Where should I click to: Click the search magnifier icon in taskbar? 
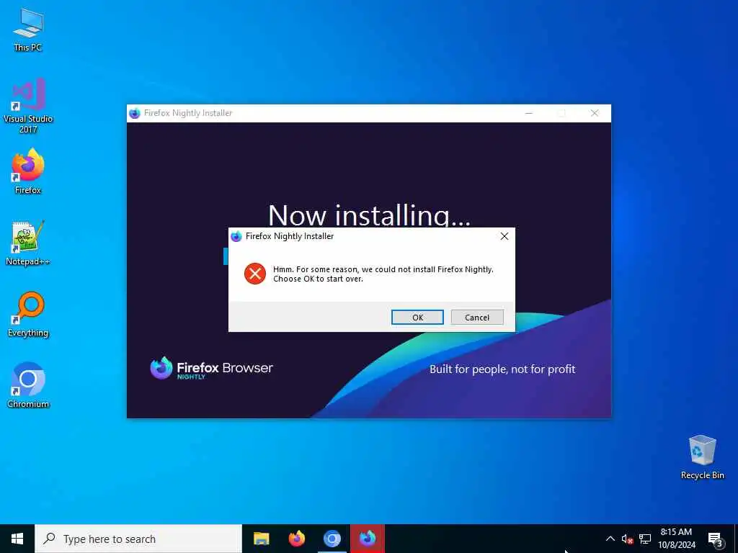[49, 539]
